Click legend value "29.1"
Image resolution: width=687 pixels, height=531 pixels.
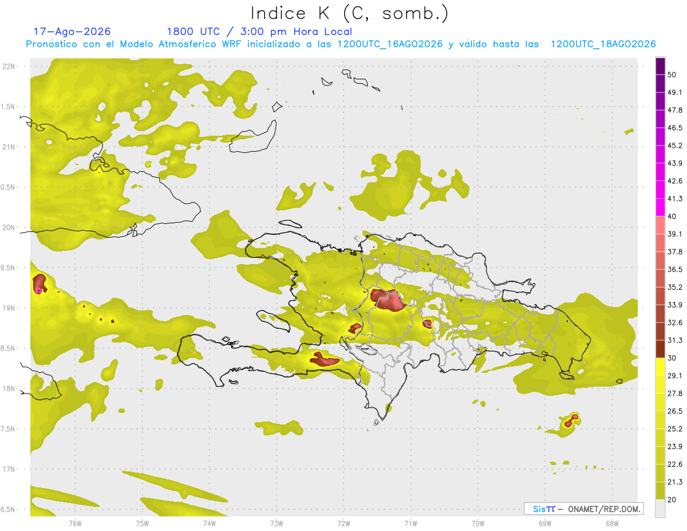tap(675, 375)
